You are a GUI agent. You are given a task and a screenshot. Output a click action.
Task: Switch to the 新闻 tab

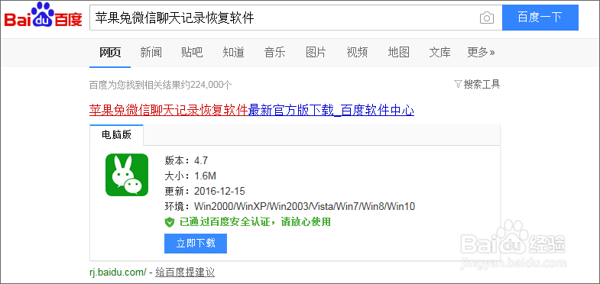tap(151, 53)
